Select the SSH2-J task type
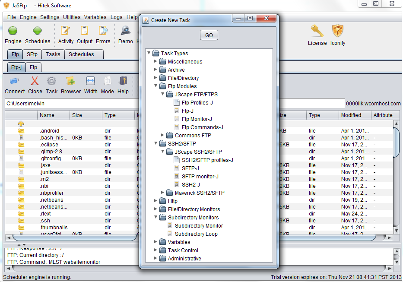 (191, 184)
